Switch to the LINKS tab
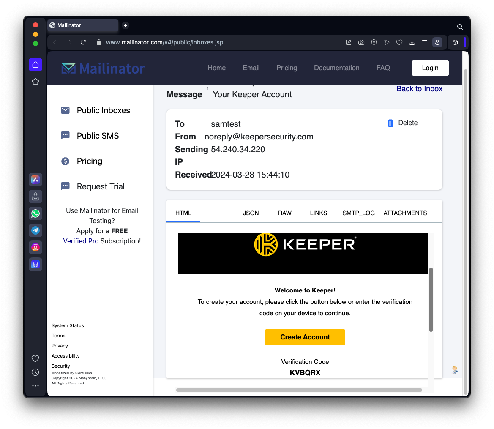The width and height of the screenshot is (494, 429). click(319, 213)
